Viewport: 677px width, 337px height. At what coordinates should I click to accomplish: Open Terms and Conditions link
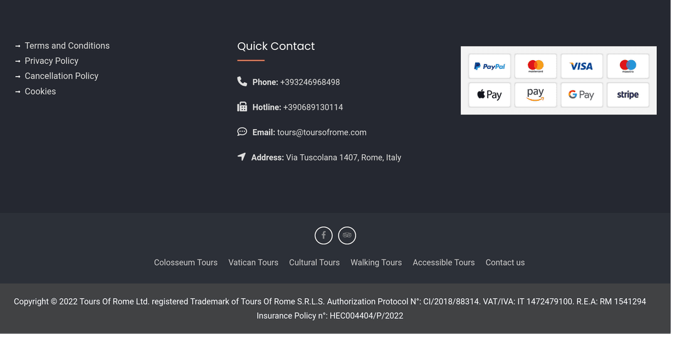(x=68, y=46)
